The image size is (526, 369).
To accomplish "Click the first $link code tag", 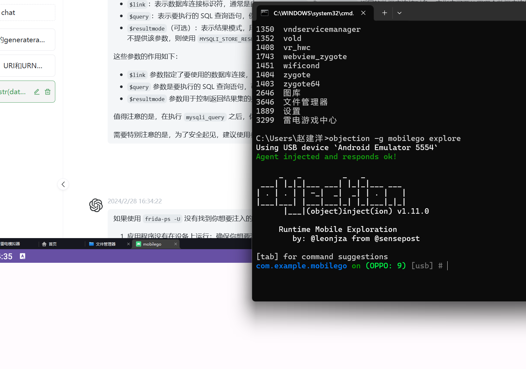I will pos(137,5).
